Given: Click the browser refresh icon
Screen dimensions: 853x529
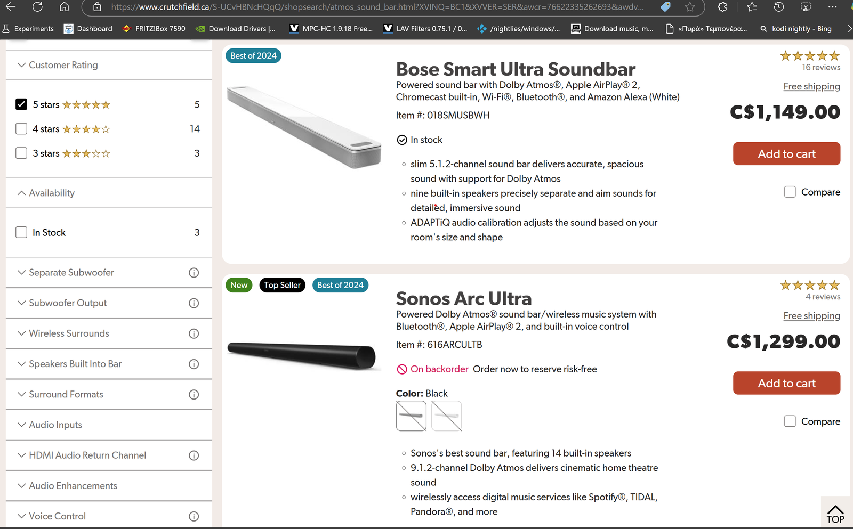Looking at the screenshot, I should point(37,7).
